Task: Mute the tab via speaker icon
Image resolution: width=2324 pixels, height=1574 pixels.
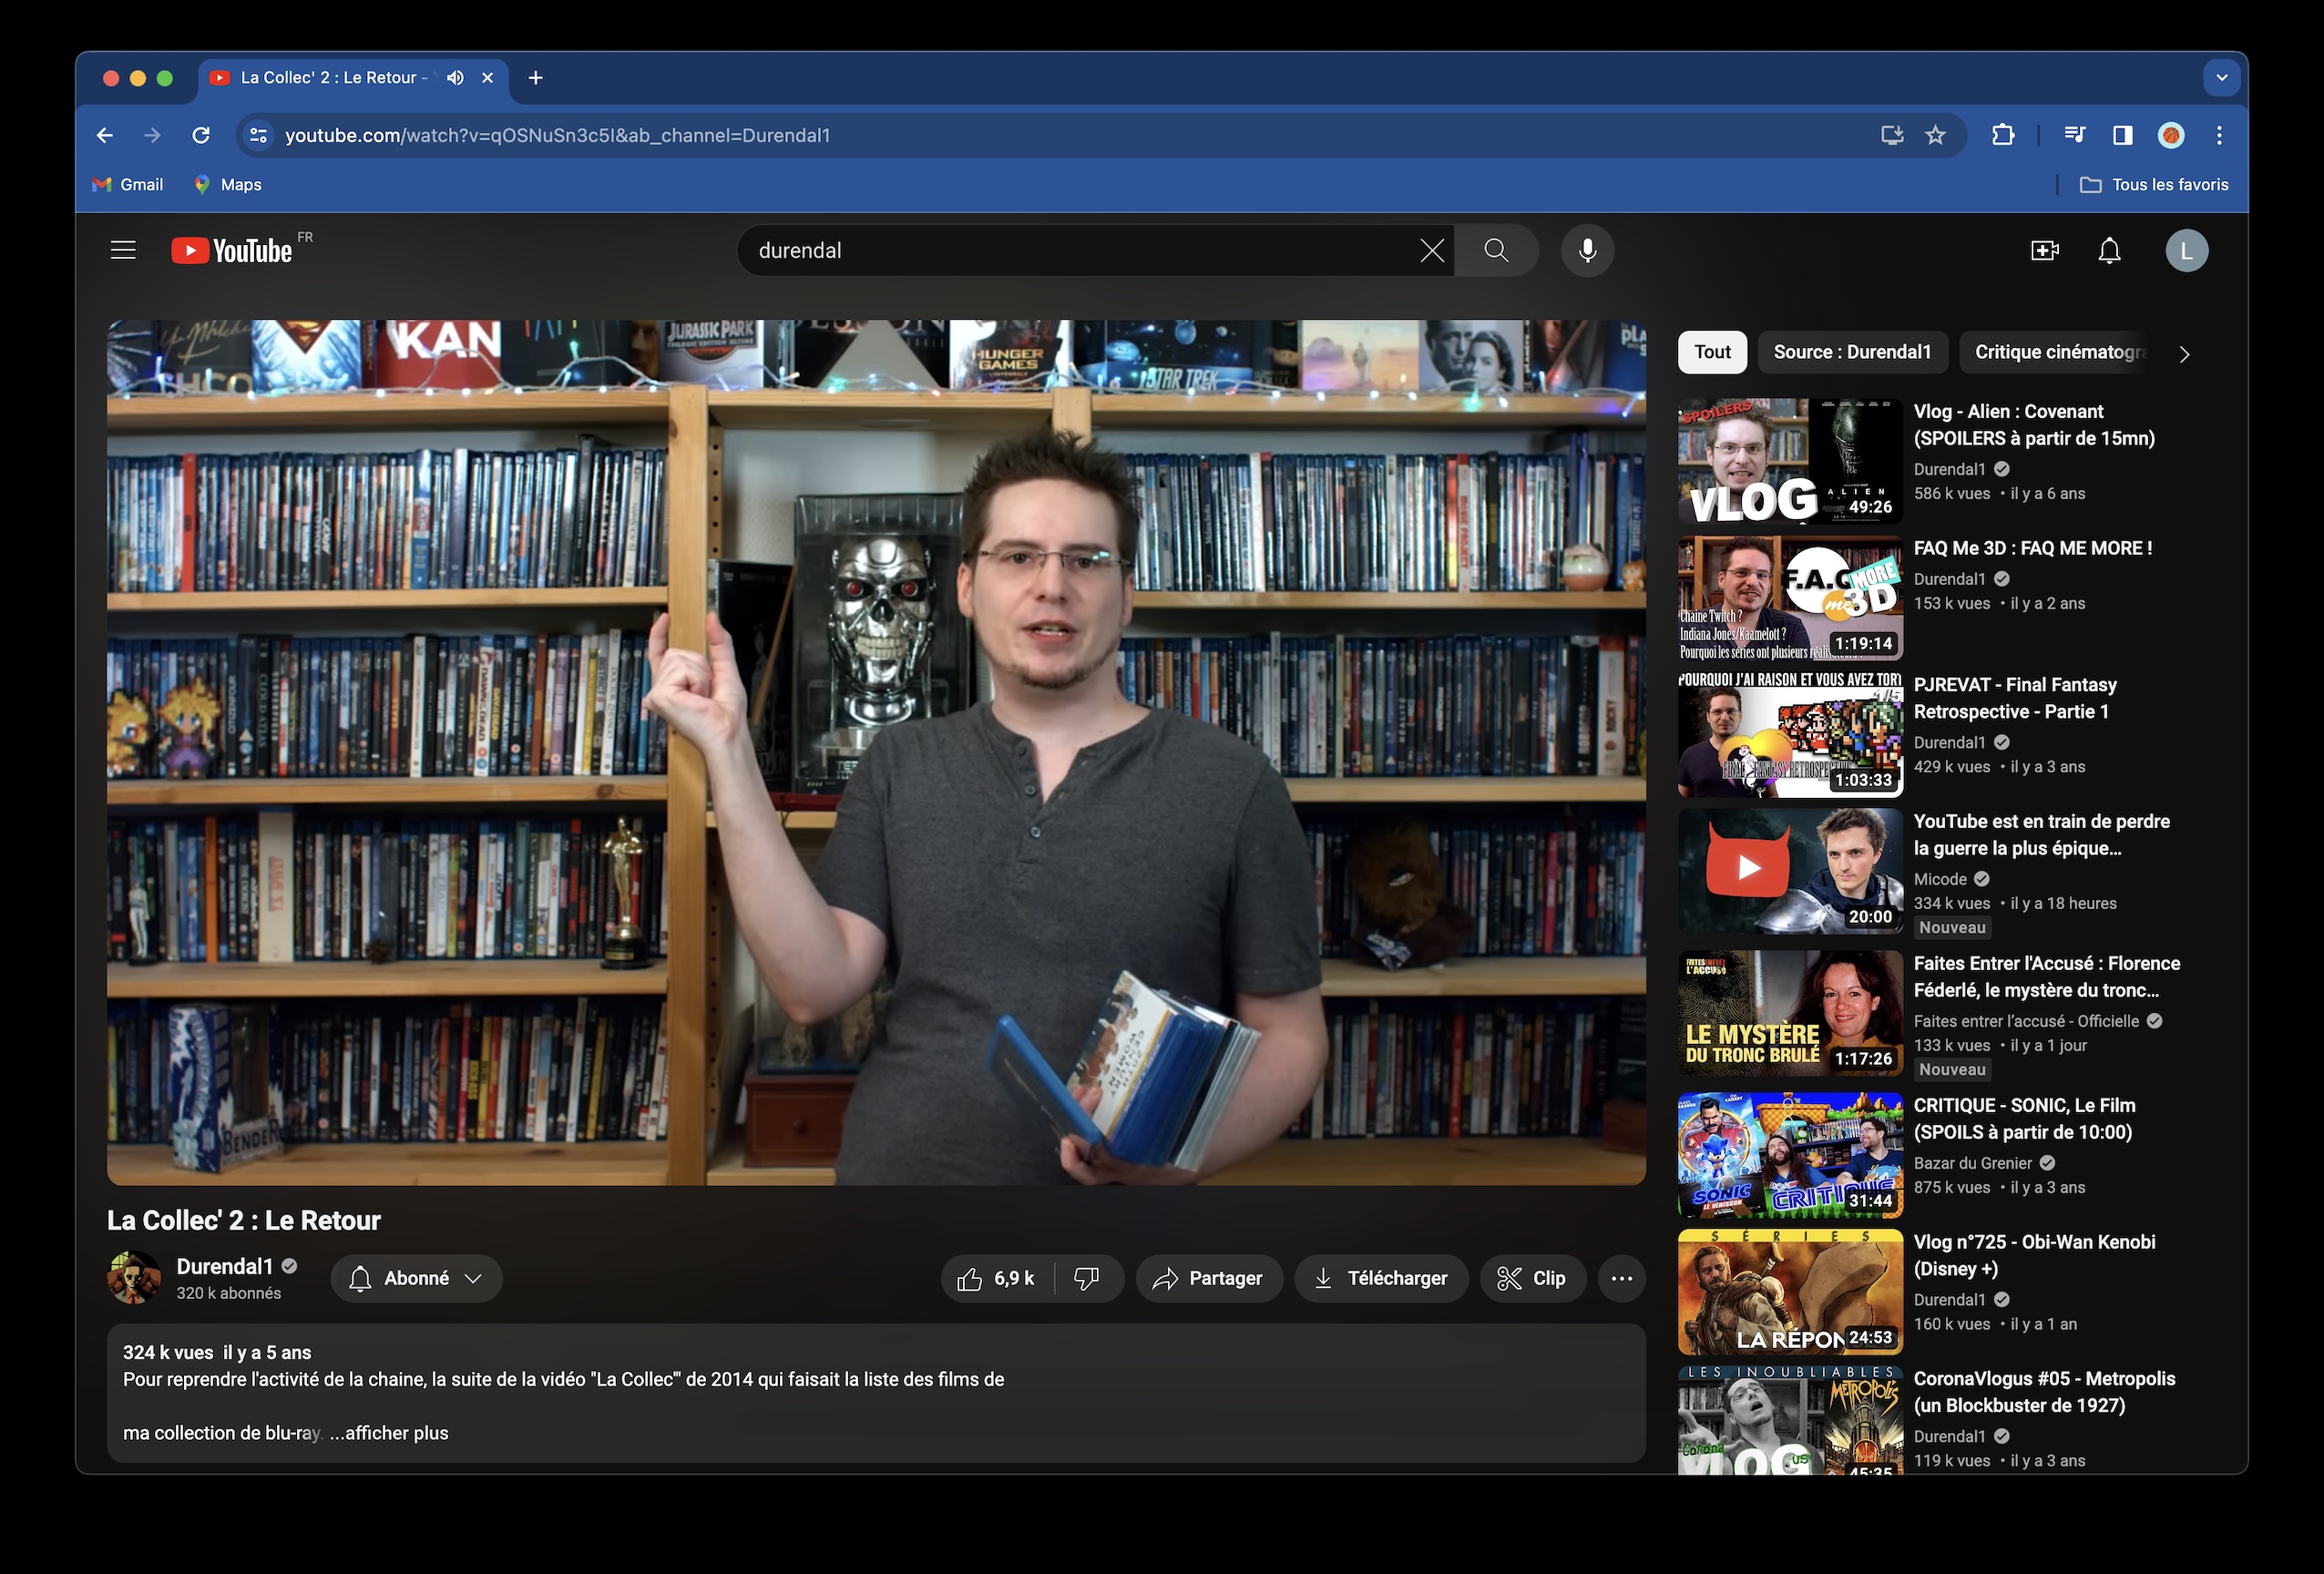Action: tap(455, 78)
